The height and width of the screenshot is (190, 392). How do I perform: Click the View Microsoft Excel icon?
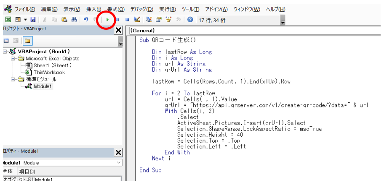pos(8,20)
